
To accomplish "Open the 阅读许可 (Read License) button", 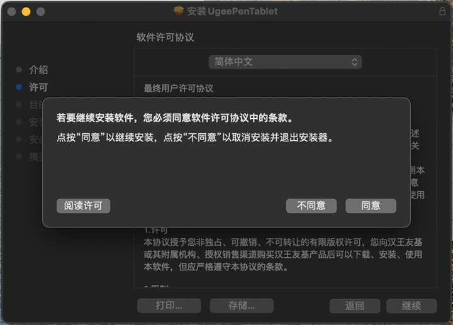I will tap(83, 206).
